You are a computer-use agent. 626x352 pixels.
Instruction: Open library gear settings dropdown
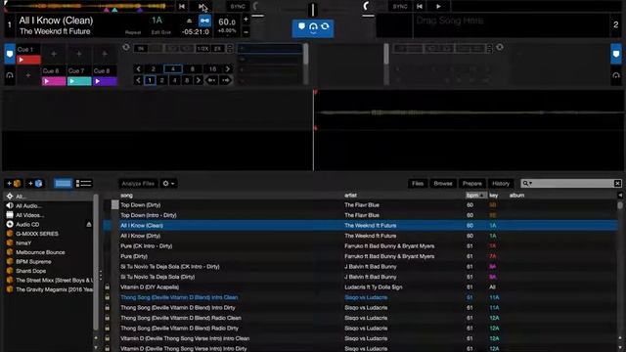tap(169, 184)
